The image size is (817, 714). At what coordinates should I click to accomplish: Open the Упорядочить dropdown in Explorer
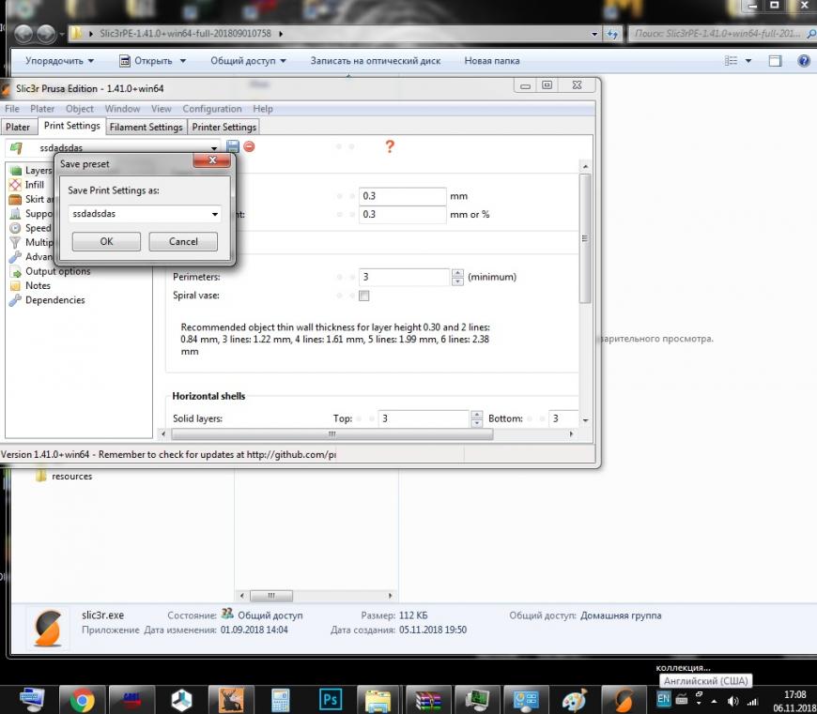point(59,61)
